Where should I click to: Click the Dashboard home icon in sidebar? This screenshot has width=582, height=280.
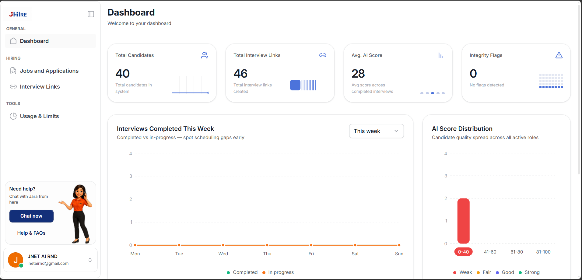pos(13,41)
